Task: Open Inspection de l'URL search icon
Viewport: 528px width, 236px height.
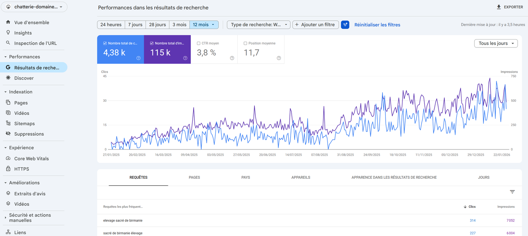Action: [8, 43]
